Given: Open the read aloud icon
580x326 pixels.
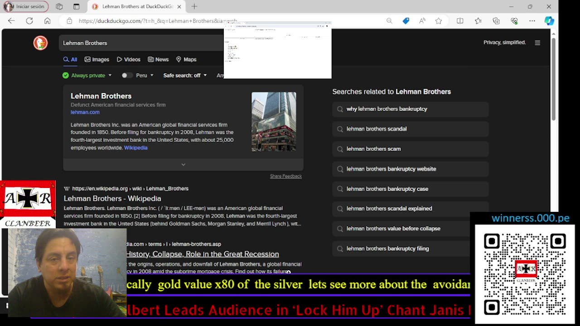Looking at the screenshot, I should (x=422, y=21).
